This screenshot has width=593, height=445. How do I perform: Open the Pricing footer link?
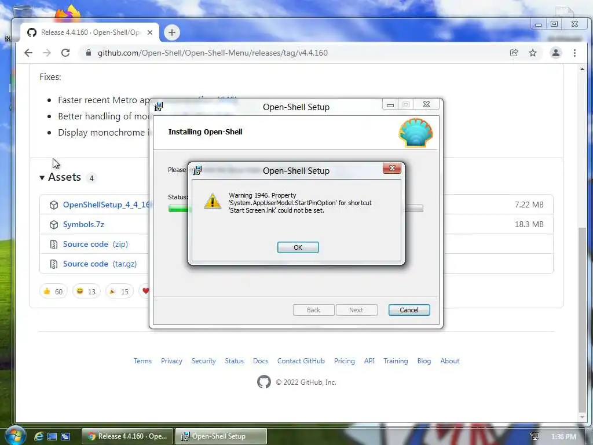pyautogui.click(x=344, y=361)
